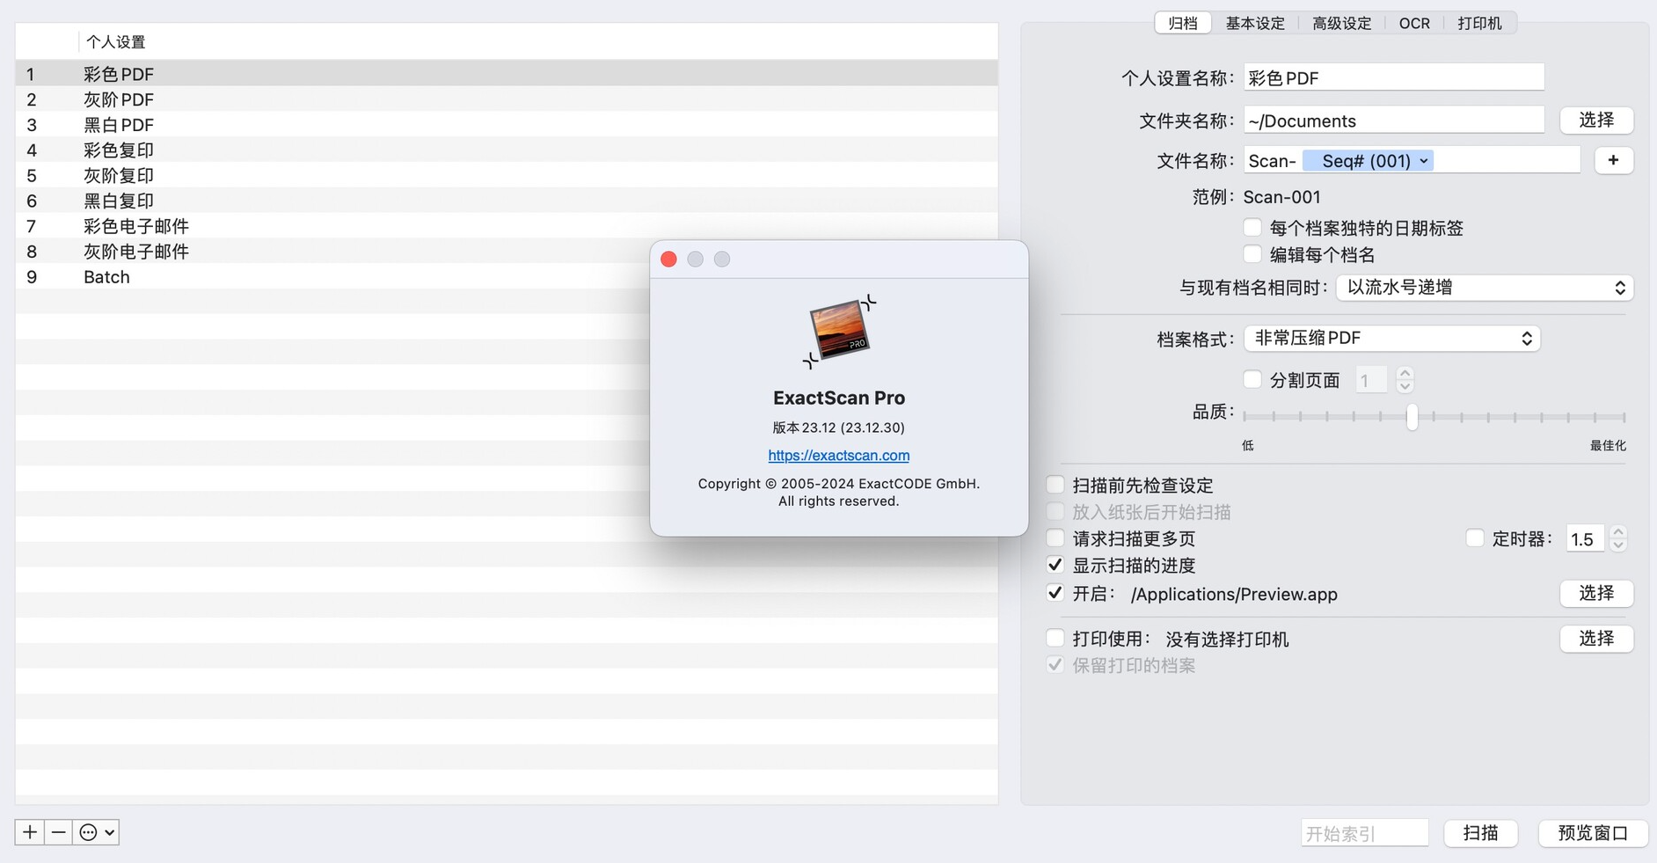Uncheck 显示扫描的进度
1657x863 pixels.
(x=1055, y=565)
